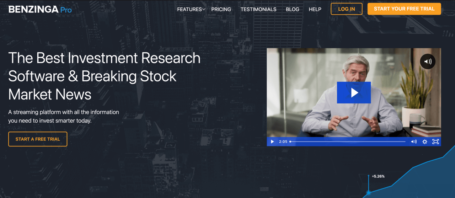Click the 2:05 video duration label
This screenshot has height=198, width=455.
click(283, 141)
